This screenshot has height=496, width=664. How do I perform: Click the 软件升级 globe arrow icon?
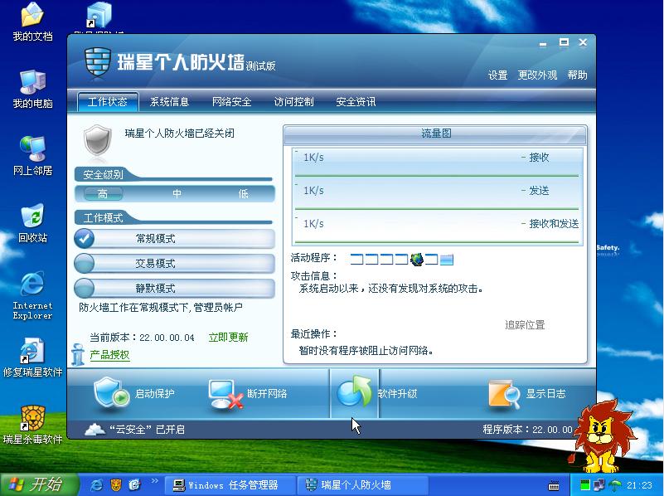[x=354, y=392]
